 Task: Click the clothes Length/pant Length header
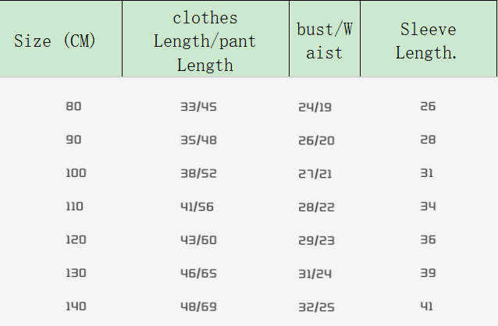pos(205,41)
